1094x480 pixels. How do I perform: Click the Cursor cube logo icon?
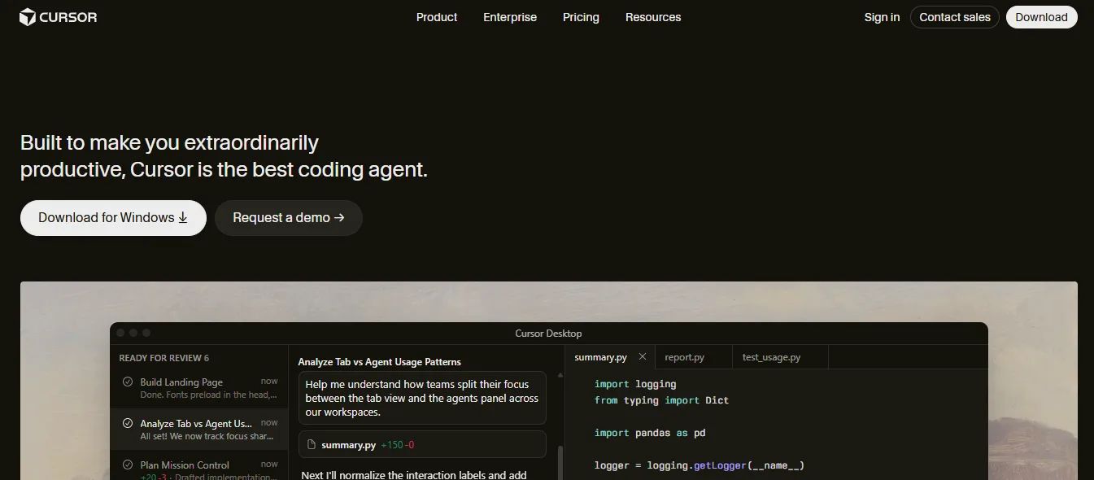click(x=28, y=17)
